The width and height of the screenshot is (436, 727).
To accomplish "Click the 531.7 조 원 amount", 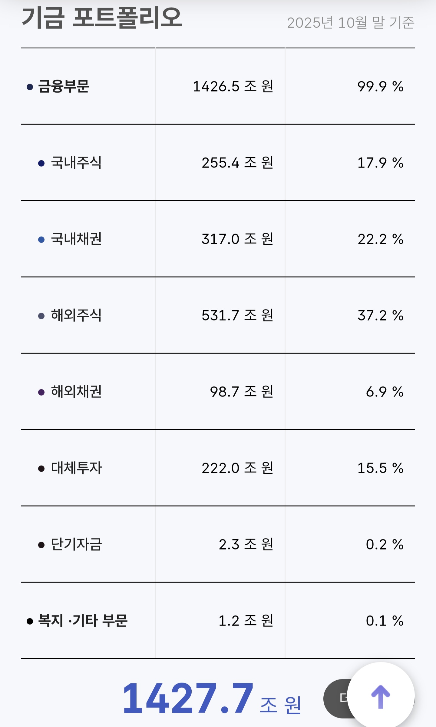I will tap(237, 315).
